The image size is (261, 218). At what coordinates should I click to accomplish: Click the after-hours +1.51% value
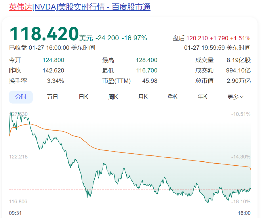tap(240, 38)
